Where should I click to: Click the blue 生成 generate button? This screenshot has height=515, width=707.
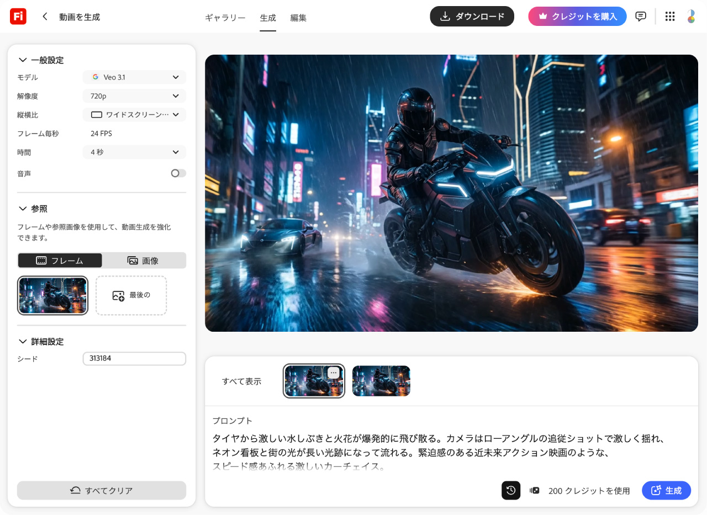pyautogui.click(x=666, y=490)
